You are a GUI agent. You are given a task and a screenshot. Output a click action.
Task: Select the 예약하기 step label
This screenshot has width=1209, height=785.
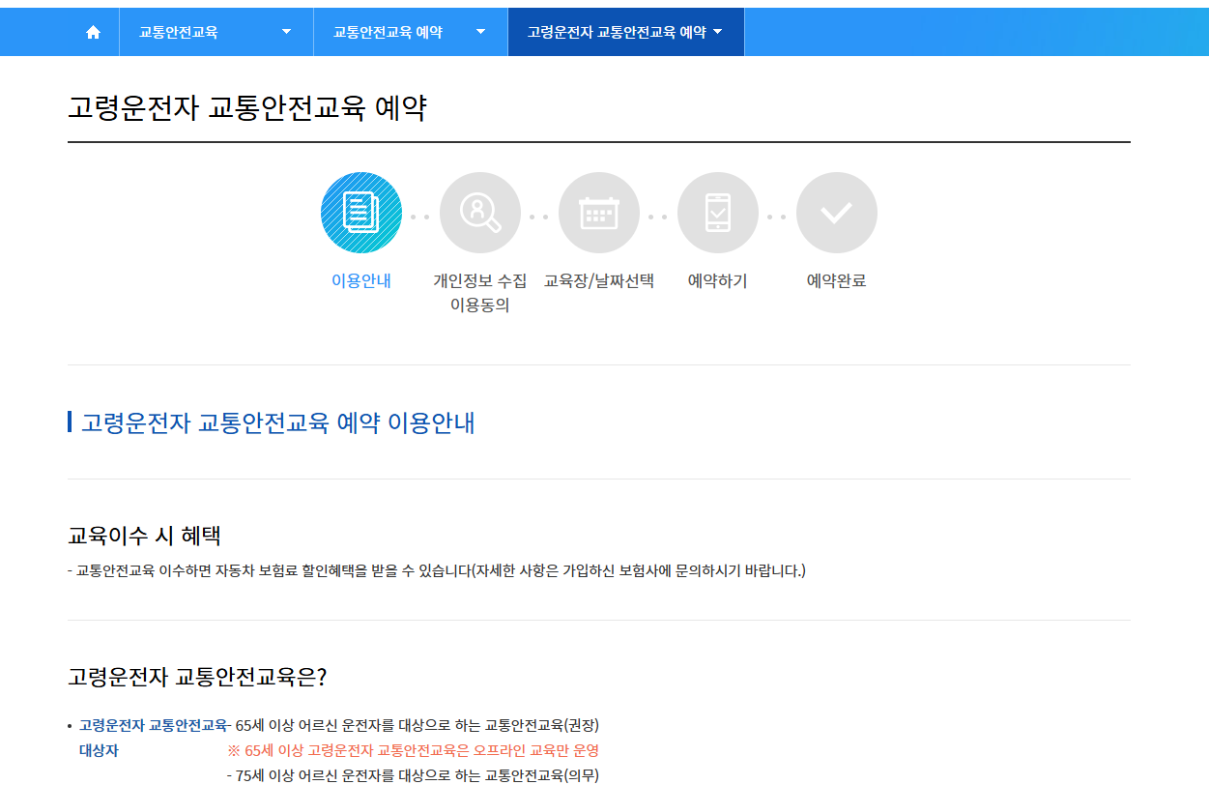(718, 281)
